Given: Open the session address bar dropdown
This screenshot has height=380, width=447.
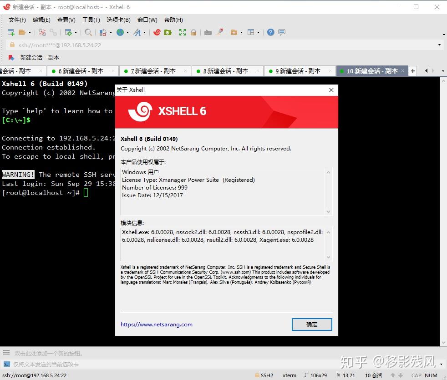Looking at the screenshot, I should point(440,45).
